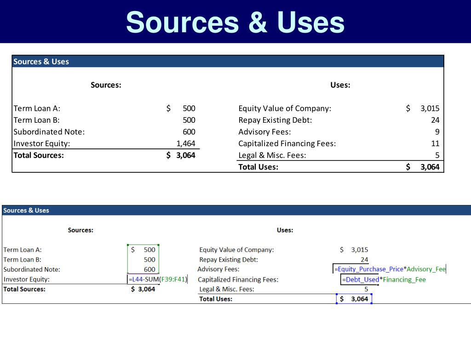Screen dimensions: 471x353
Task: Click 'Uses:' heading in the upper table
Action: coord(340,85)
